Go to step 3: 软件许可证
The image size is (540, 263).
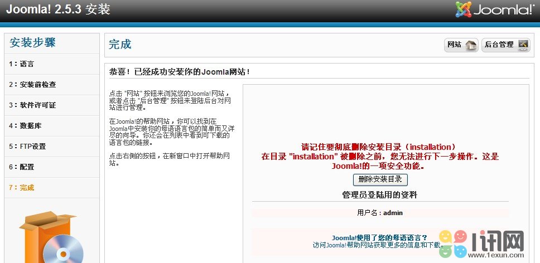tap(32, 105)
